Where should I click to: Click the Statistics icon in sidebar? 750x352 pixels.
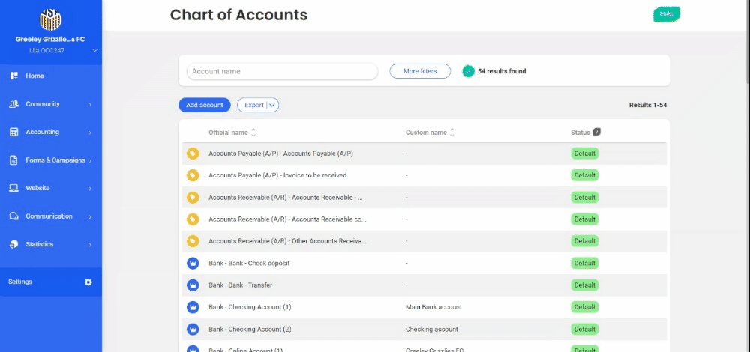click(x=13, y=244)
